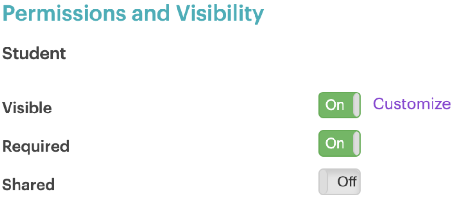Screen dimensions: 471x214
Task: Select the Student section label
Action: (34, 54)
